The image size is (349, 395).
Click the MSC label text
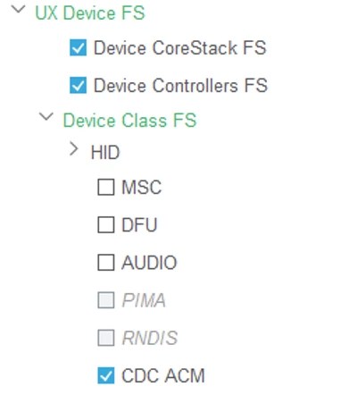point(142,188)
